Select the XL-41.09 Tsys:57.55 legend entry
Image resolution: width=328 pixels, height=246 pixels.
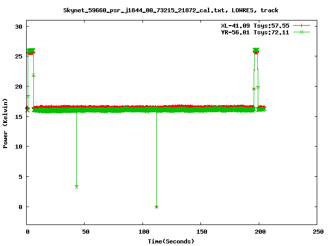[255, 26]
